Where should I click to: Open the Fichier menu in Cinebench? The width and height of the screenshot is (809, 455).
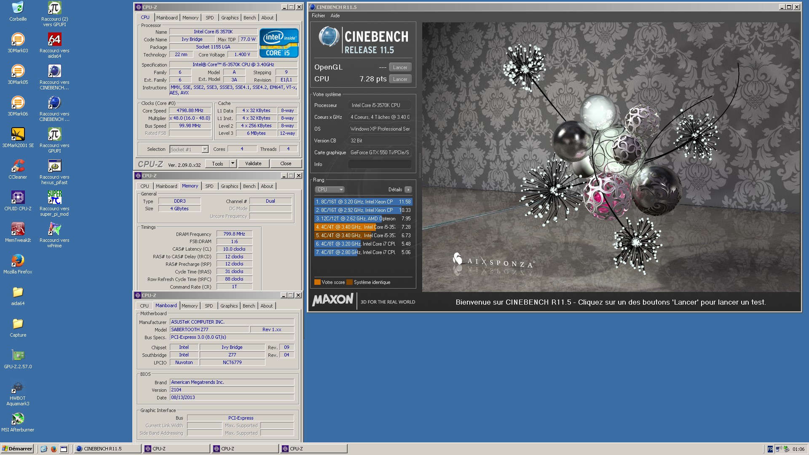318,16
